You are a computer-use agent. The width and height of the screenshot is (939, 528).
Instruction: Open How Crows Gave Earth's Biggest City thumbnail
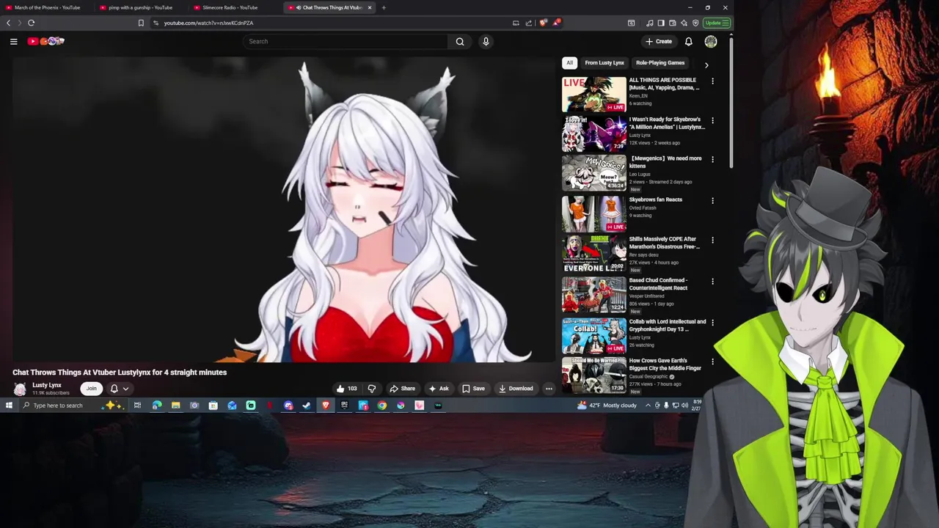[x=594, y=375]
